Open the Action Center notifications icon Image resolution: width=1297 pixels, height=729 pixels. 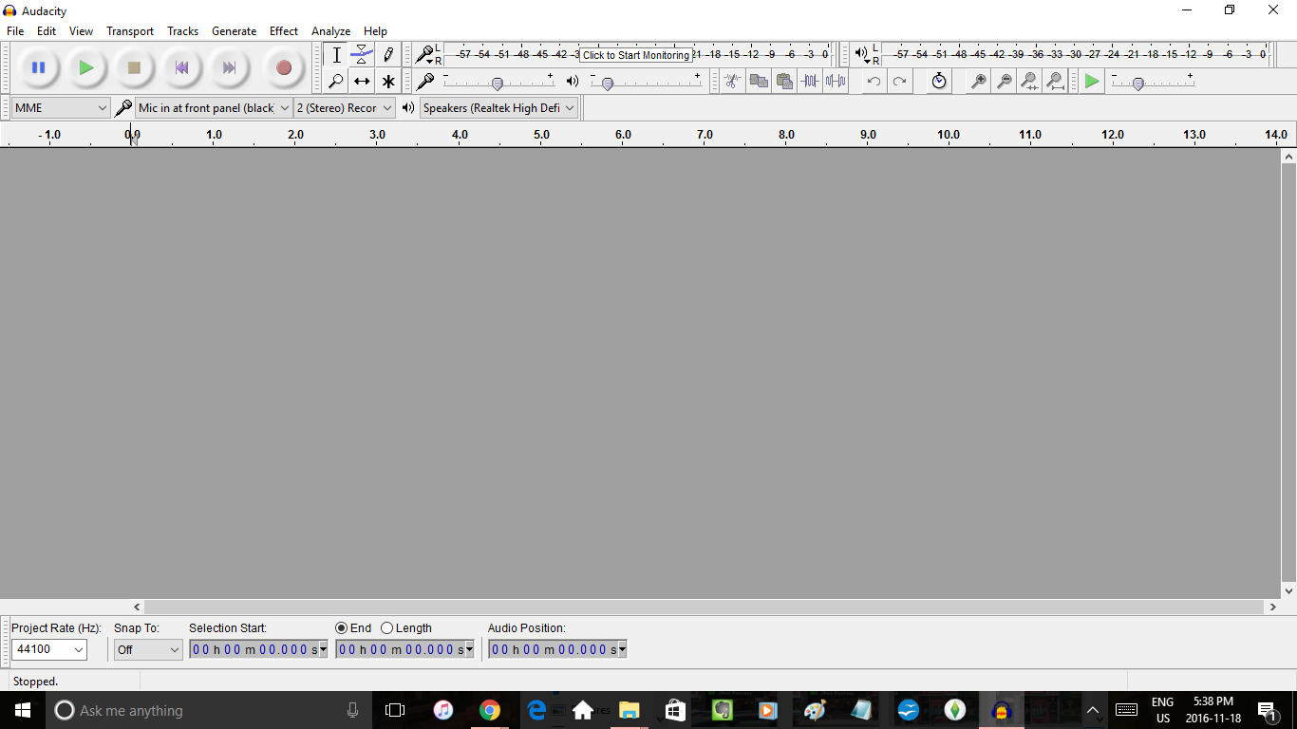(x=1267, y=710)
